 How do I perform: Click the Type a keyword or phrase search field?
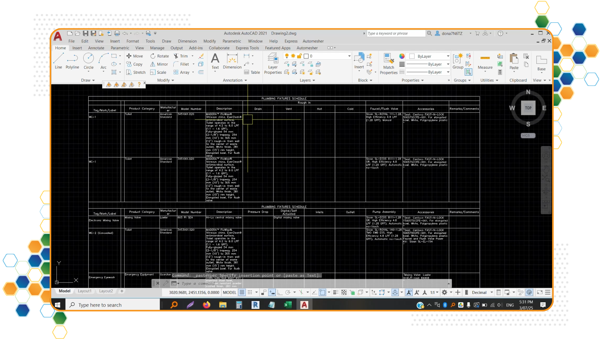coord(396,33)
